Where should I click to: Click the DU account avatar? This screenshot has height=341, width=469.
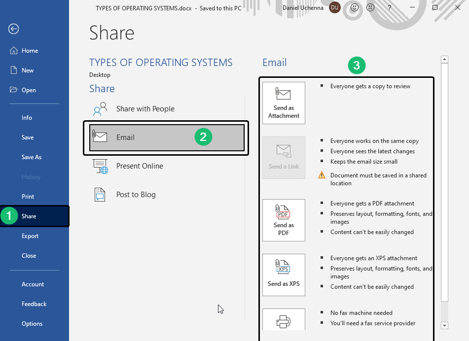335,8
